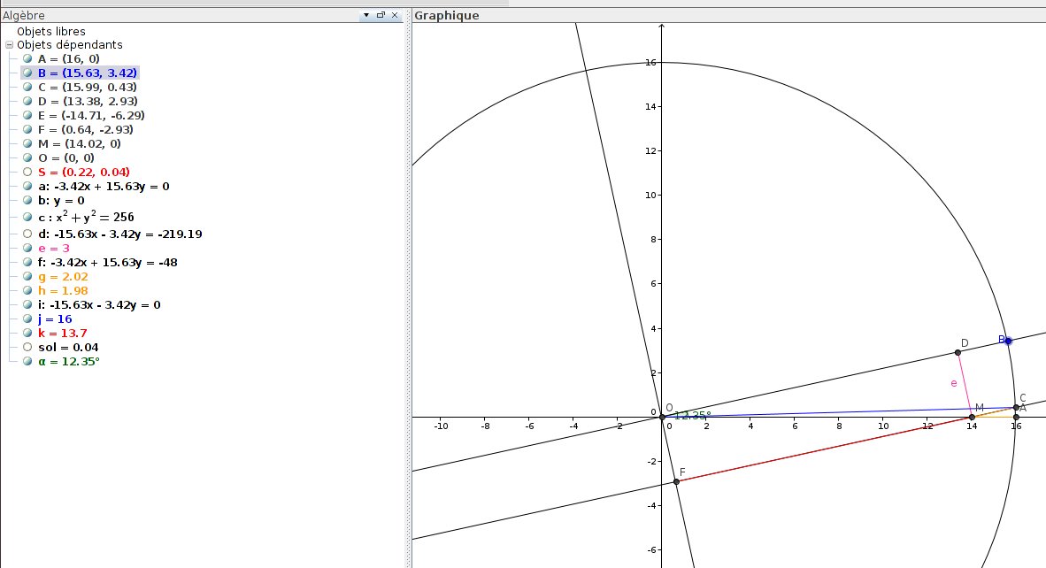Image resolution: width=1046 pixels, height=568 pixels.
Task: Show hidden line d bullet
Action: click(27, 234)
